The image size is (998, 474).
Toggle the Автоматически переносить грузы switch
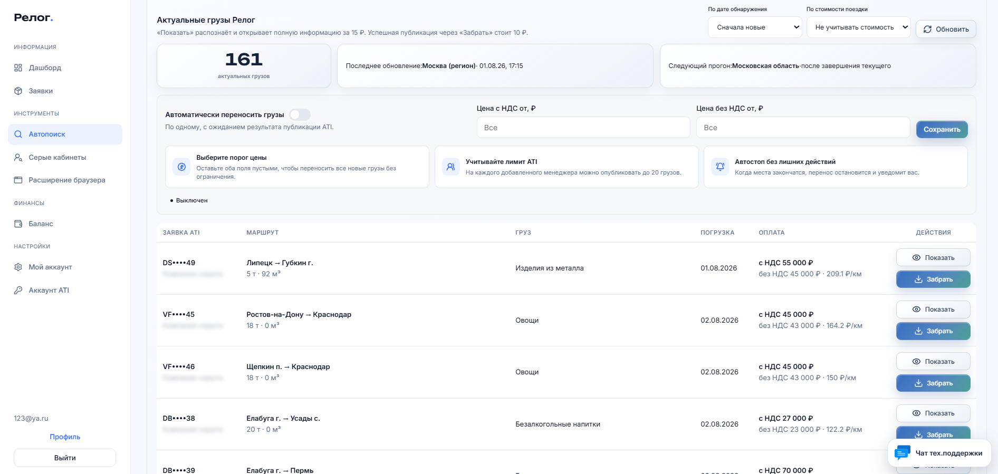click(x=300, y=115)
